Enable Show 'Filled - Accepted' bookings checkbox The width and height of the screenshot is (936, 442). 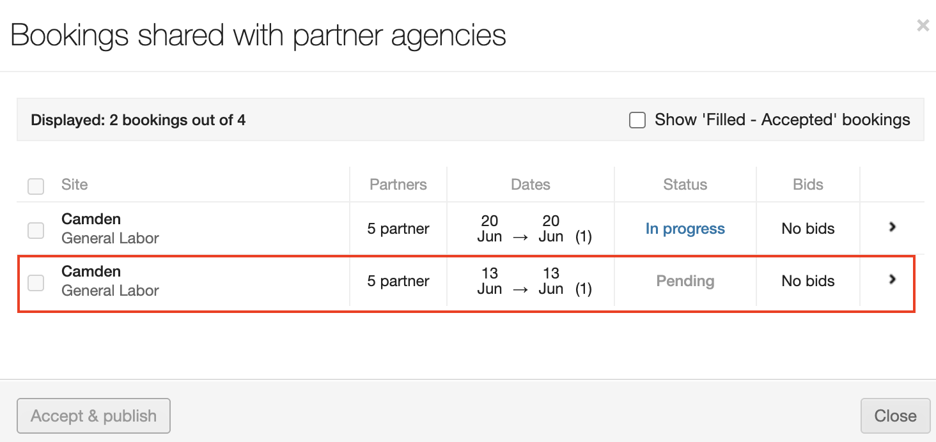pos(637,120)
